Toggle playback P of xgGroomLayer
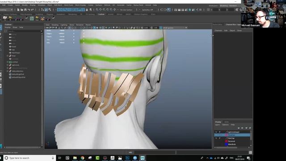This screenshot has width=286, height=161. point(219,132)
